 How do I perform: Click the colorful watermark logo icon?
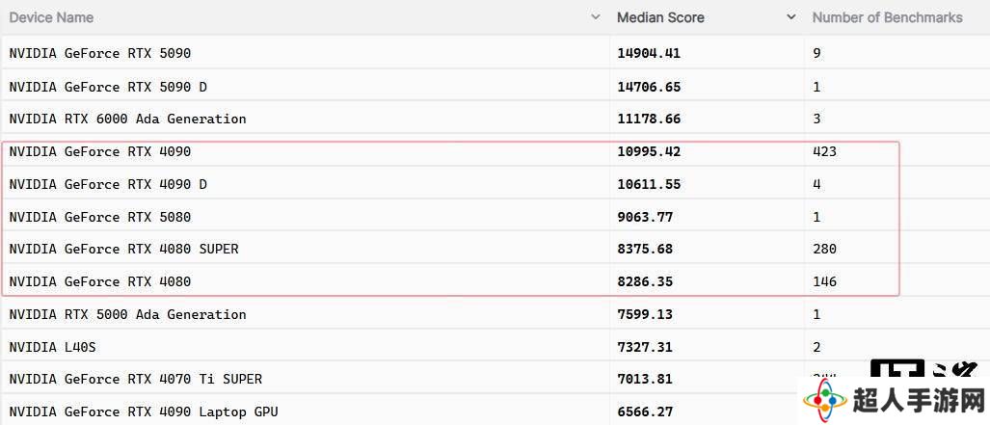tap(824, 401)
